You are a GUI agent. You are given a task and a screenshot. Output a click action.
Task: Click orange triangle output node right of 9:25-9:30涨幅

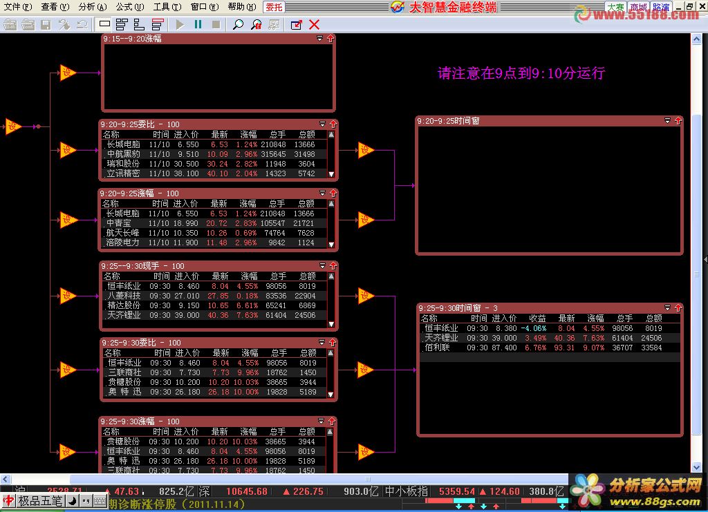pos(366,452)
